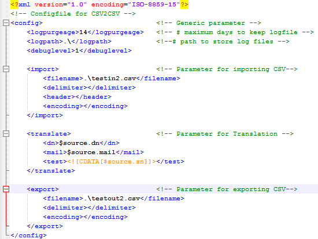318x239 pixels.
Task: Click the logpath tag line
Action: pos(69,42)
